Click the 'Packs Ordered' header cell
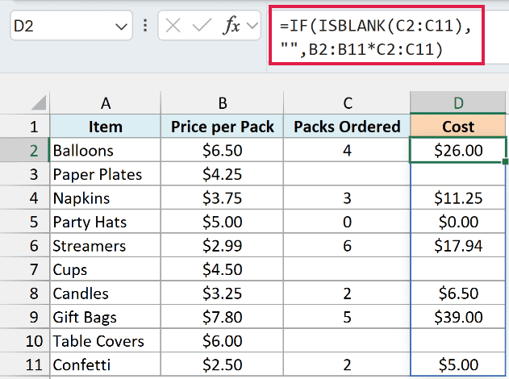The image size is (509, 379). tap(347, 127)
